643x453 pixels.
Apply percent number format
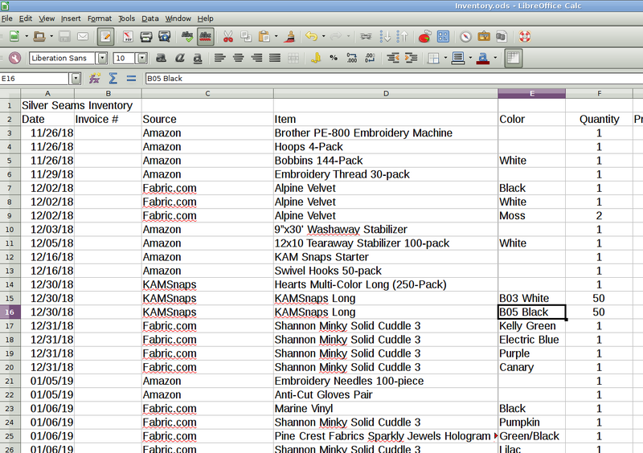pyautogui.click(x=334, y=58)
